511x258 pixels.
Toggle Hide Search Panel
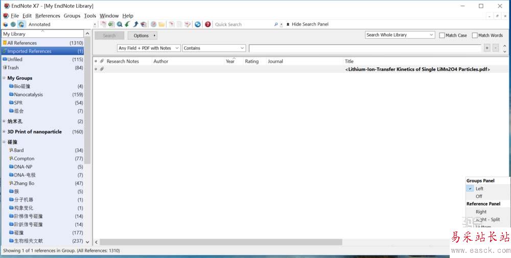307,24
